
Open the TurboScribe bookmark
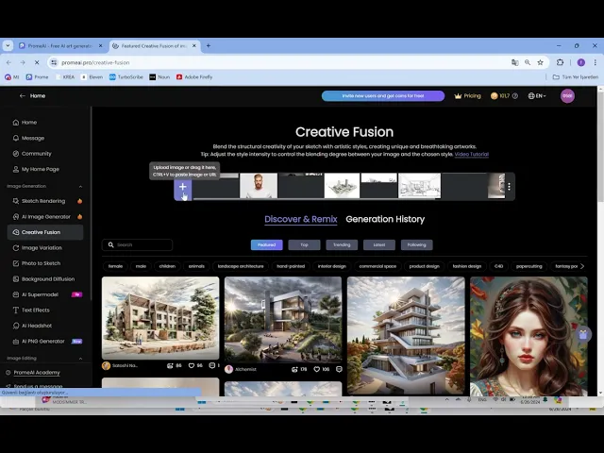[x=126, y=77]
